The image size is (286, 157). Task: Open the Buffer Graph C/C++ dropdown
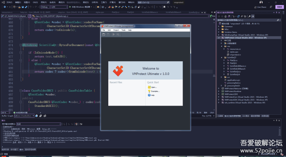pyautogui.click(x=24, y=116)
